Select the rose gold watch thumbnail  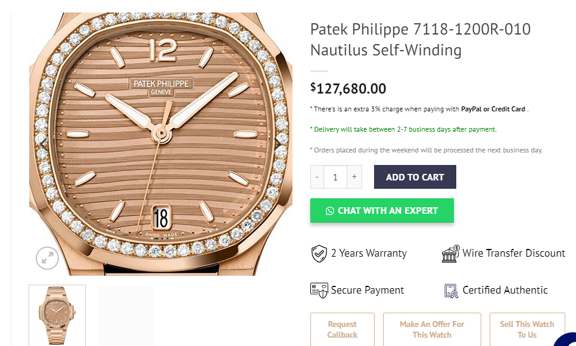click(57, 315)
